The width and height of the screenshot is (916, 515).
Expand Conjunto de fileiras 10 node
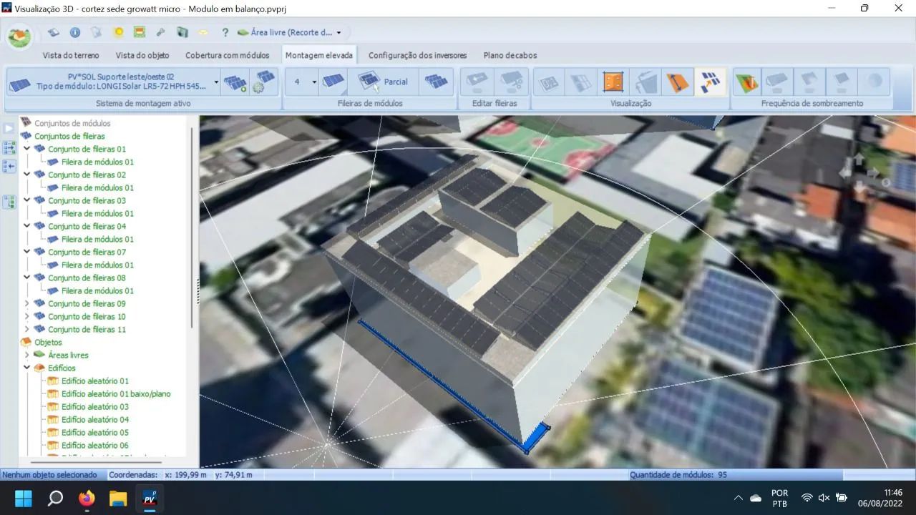tap(26, 316)
